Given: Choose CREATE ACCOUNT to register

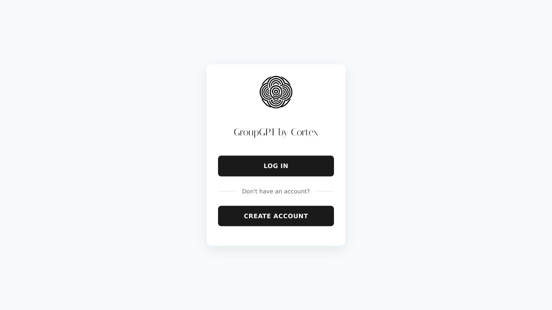Looking at the screenshot, I should (x=276, y=216).
